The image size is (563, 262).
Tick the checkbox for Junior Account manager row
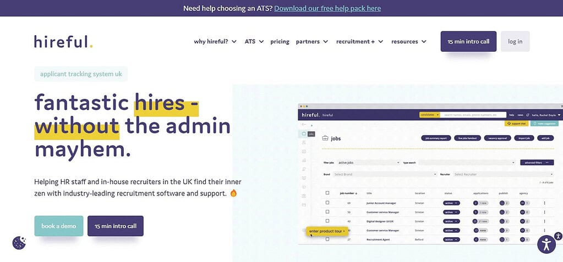(327, 203)
